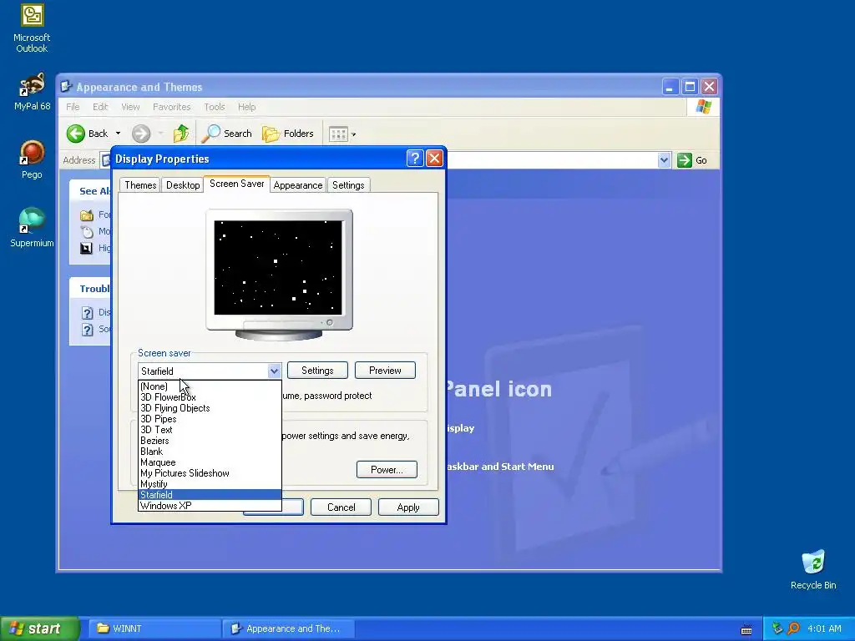Open the Favorites menu

coord(171,107)
